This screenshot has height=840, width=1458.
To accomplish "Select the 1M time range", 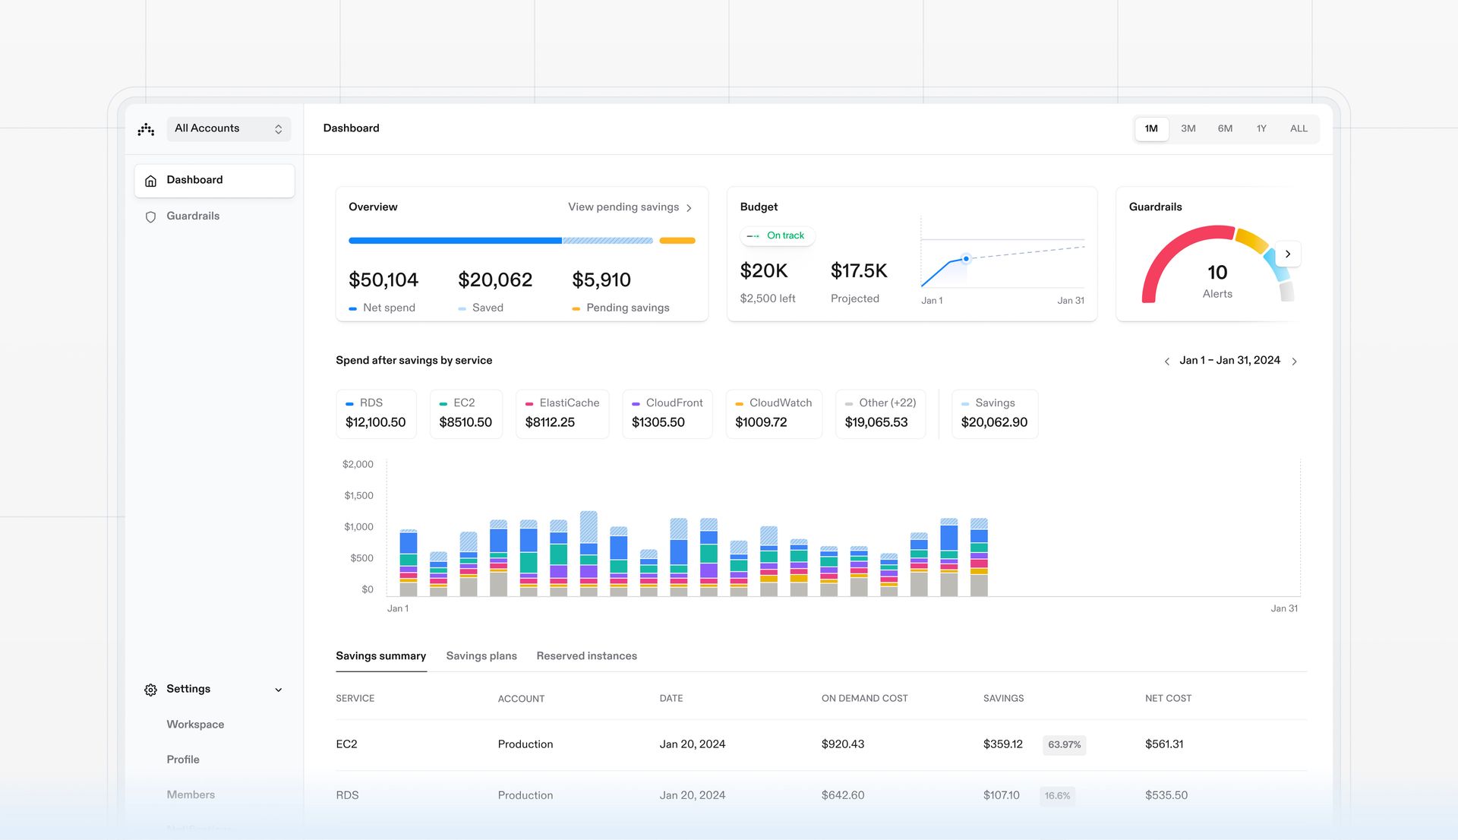I will coord(1151,128).
